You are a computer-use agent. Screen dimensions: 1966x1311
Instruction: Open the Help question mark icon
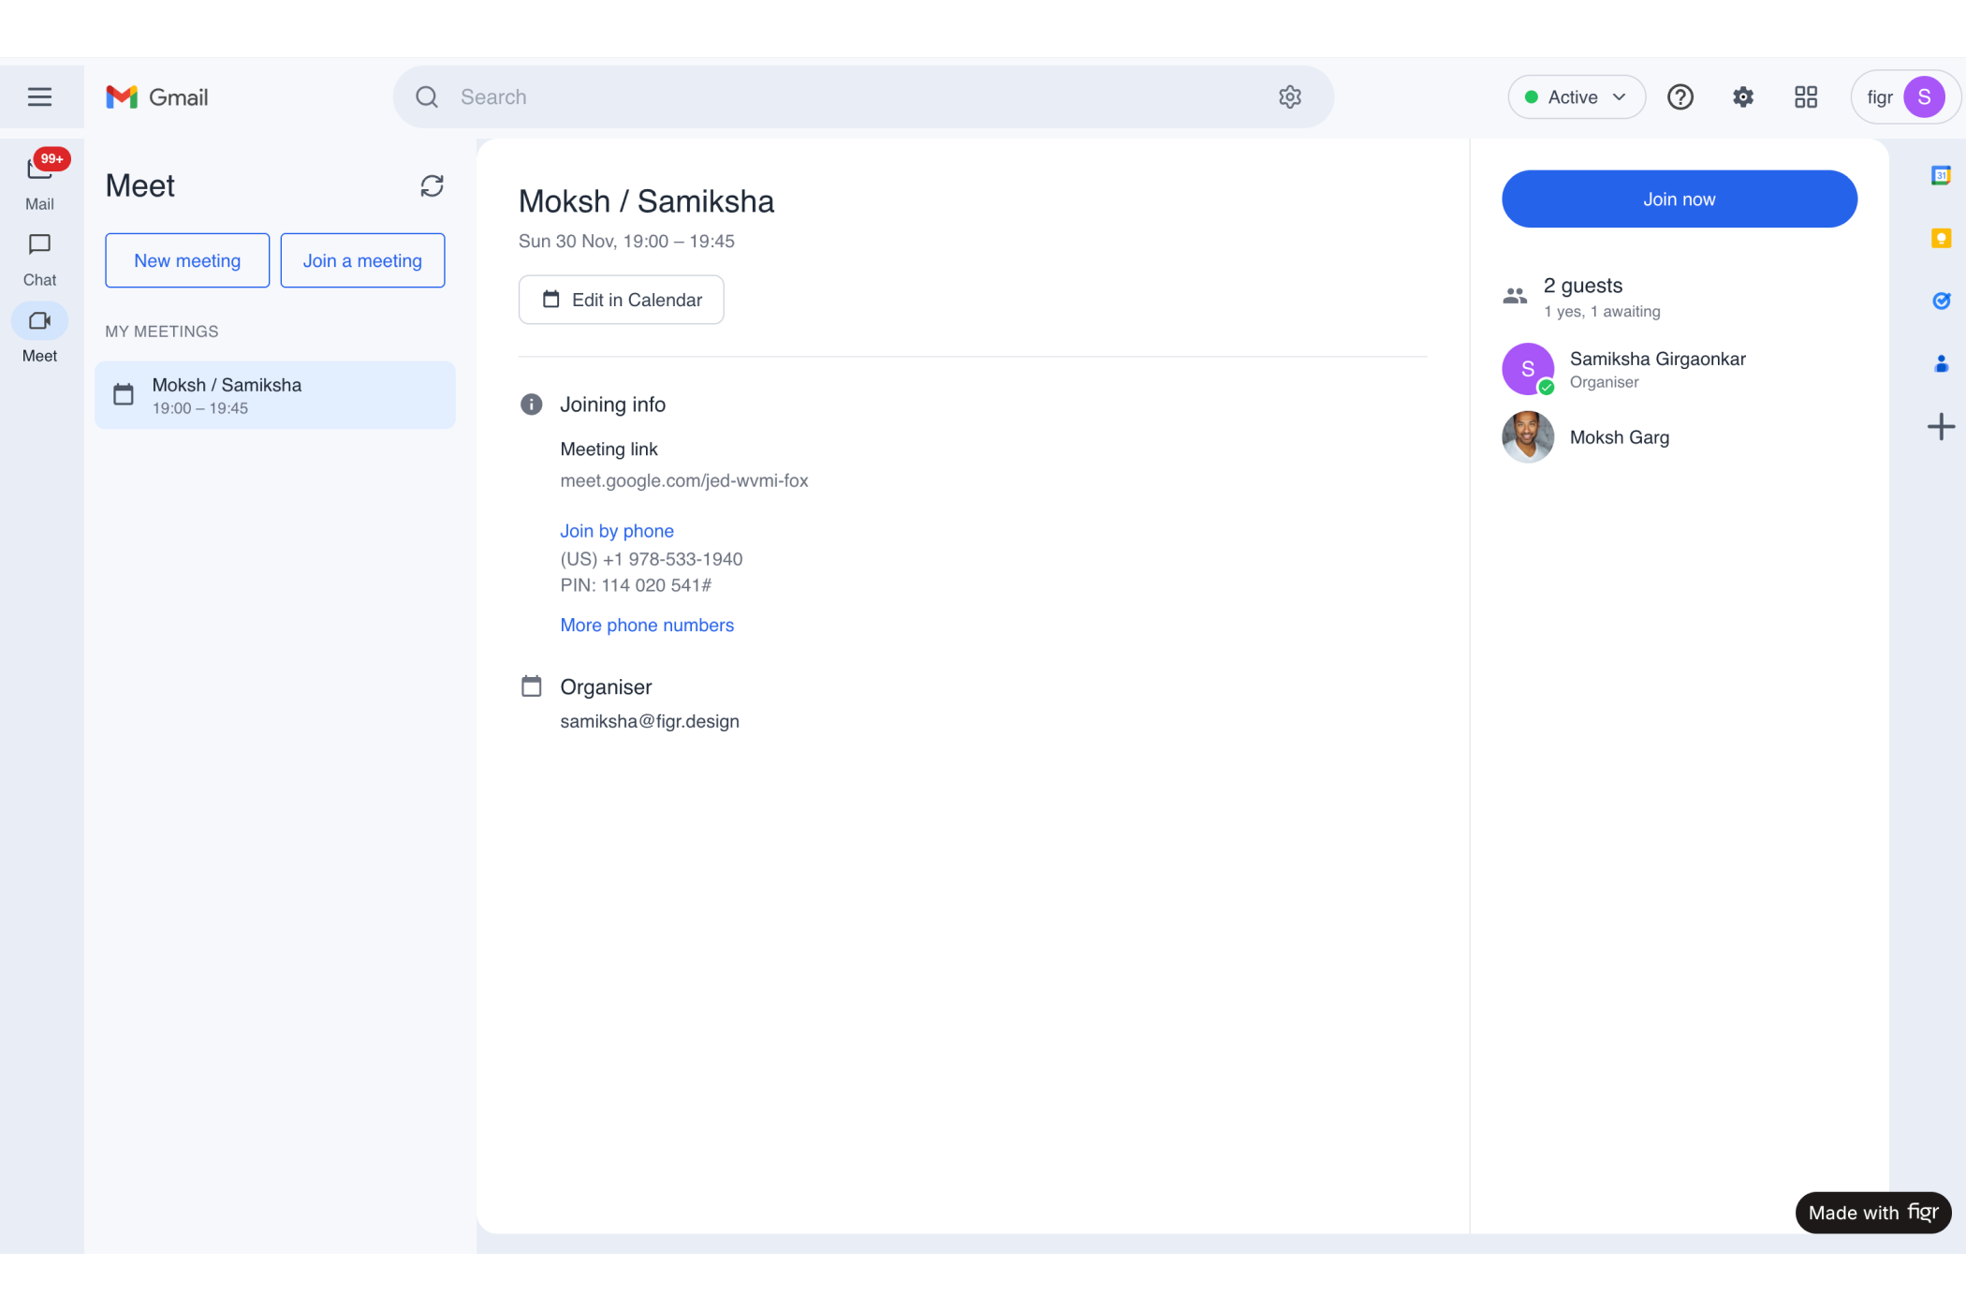click(1680, 97)
